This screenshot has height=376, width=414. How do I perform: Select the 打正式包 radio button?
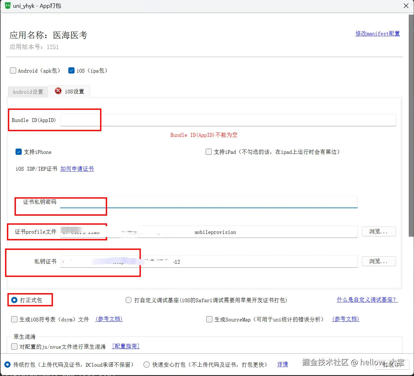(14, 300)
